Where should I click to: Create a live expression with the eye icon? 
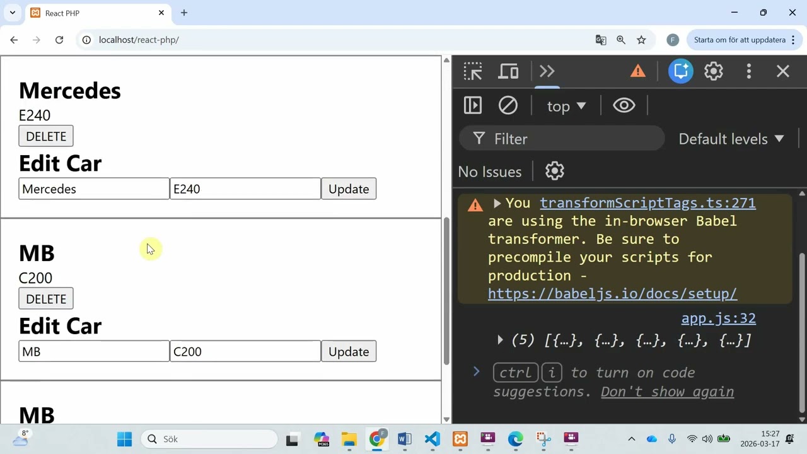(624, 105)
